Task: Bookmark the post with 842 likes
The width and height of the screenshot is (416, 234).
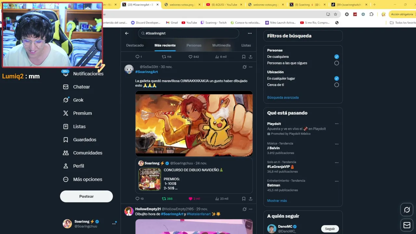Action: click(x=244, y=57)
